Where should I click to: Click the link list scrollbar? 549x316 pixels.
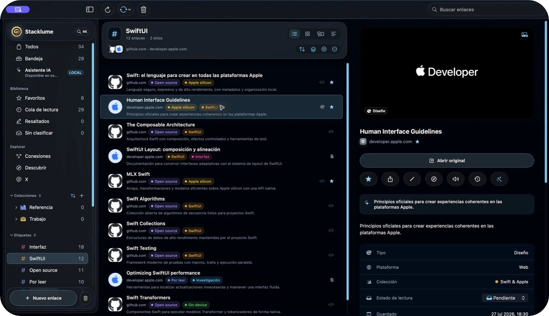348,181
